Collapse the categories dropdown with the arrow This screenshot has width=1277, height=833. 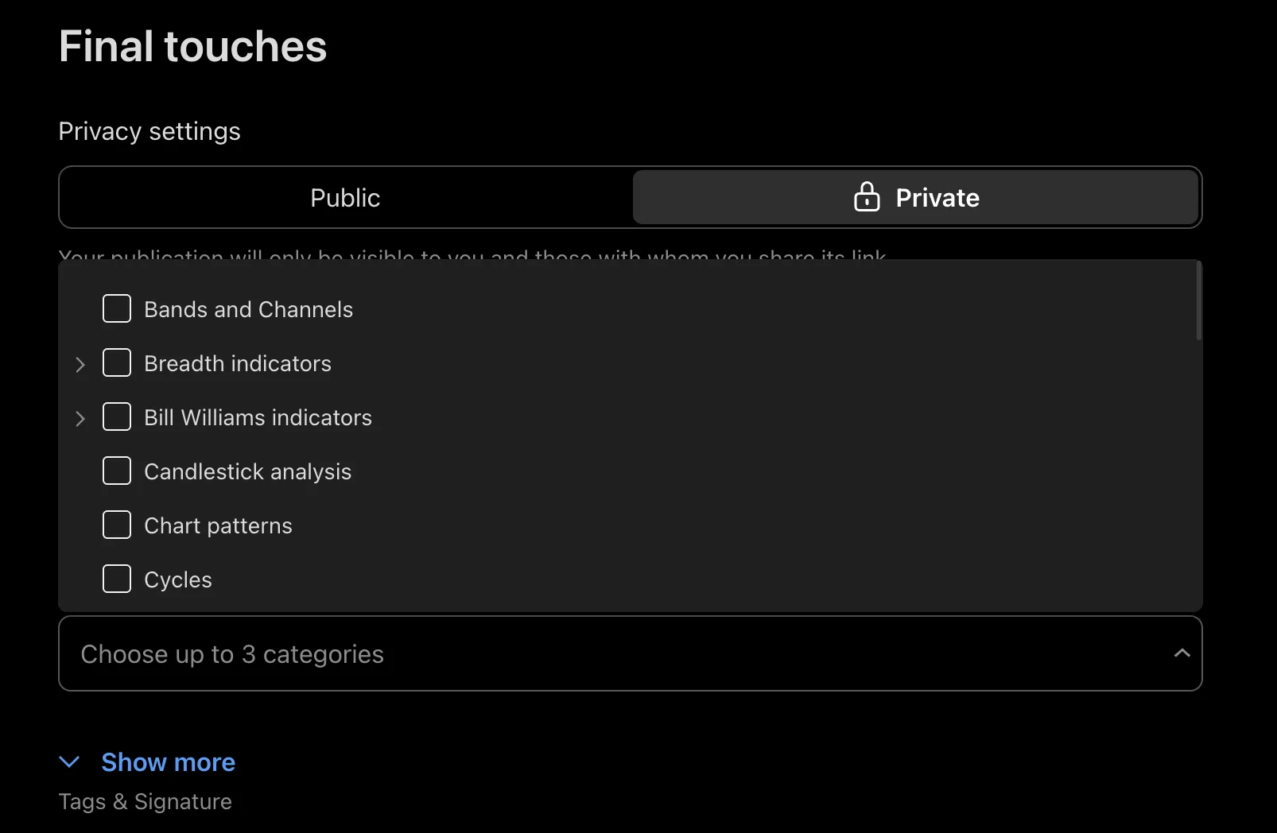click(1182, 653)
